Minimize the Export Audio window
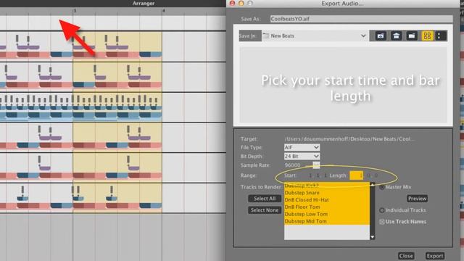The image size is (464, 261). (x=241, y=3)
